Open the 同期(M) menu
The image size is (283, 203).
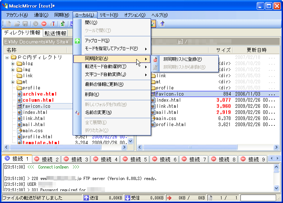(x=62, y=15)
